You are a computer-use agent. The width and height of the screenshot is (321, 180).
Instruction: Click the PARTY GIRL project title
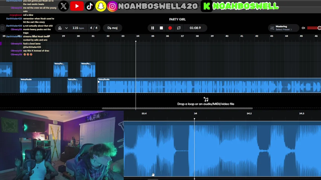pyautogui.click(x=177, y=19)
